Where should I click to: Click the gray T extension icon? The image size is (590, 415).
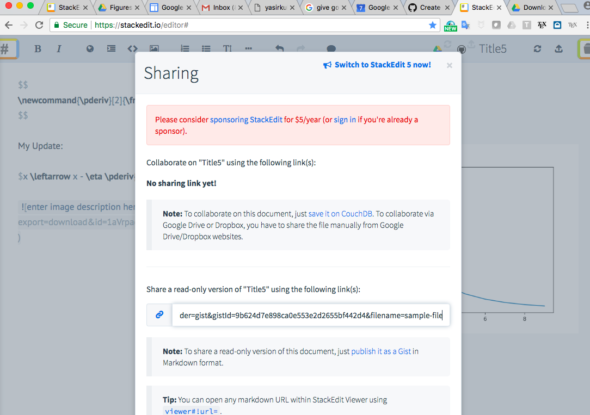point(527,25)
